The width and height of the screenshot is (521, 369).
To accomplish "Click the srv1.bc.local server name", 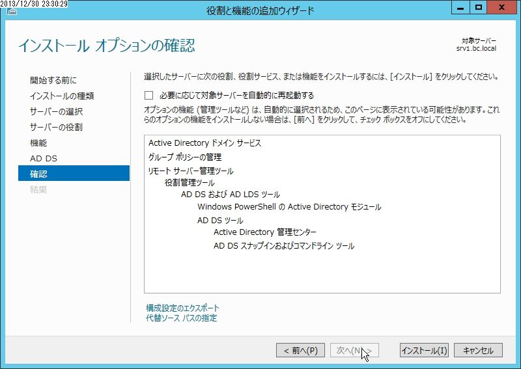I will pos(476,49).
